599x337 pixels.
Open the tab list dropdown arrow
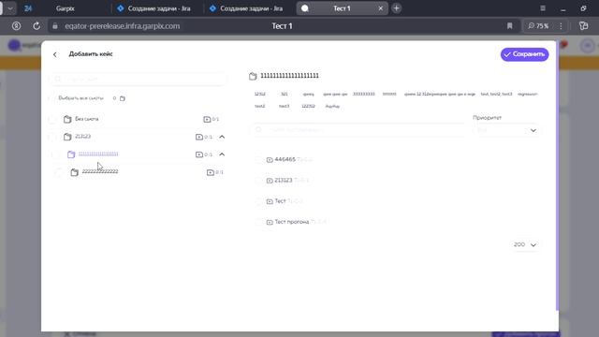click(x=10, y=8)
